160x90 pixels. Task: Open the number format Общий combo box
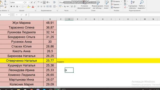[67, 2]
